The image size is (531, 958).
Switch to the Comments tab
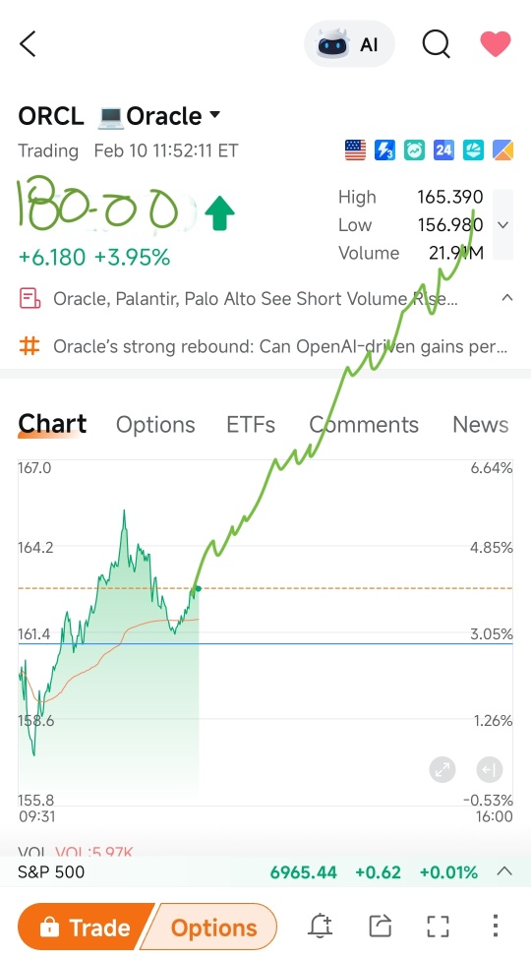pyautogui.click(x=364, y=425)
